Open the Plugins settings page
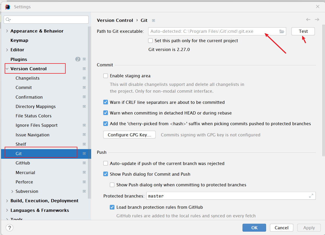 point(19,59)
